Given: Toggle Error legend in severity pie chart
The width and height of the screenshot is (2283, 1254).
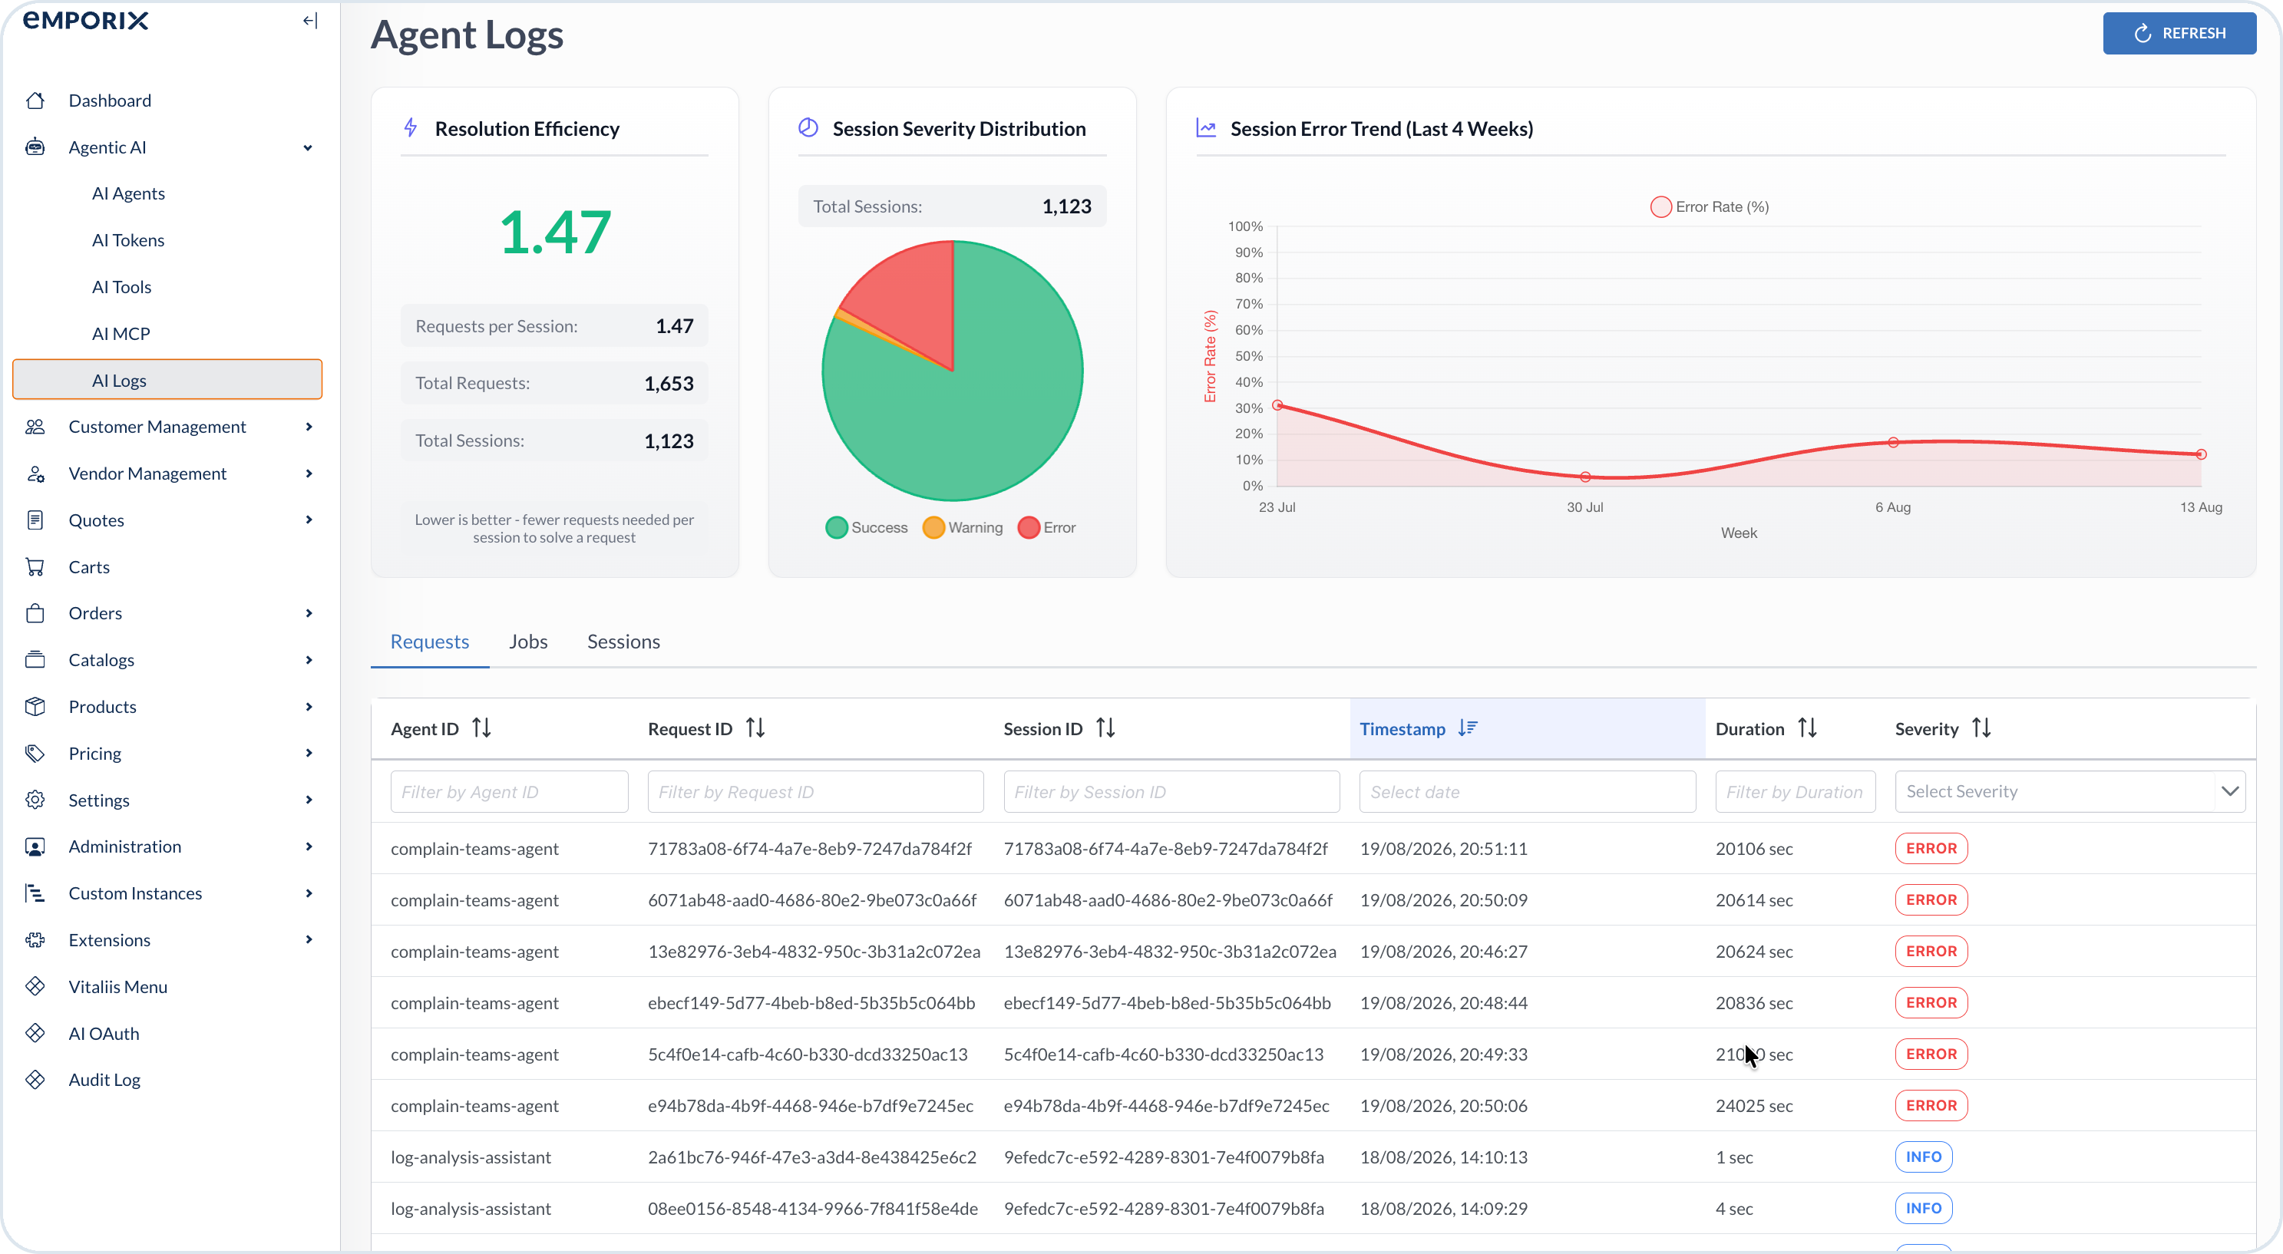Looking at the screenshot, I should tap(1046, 527).
